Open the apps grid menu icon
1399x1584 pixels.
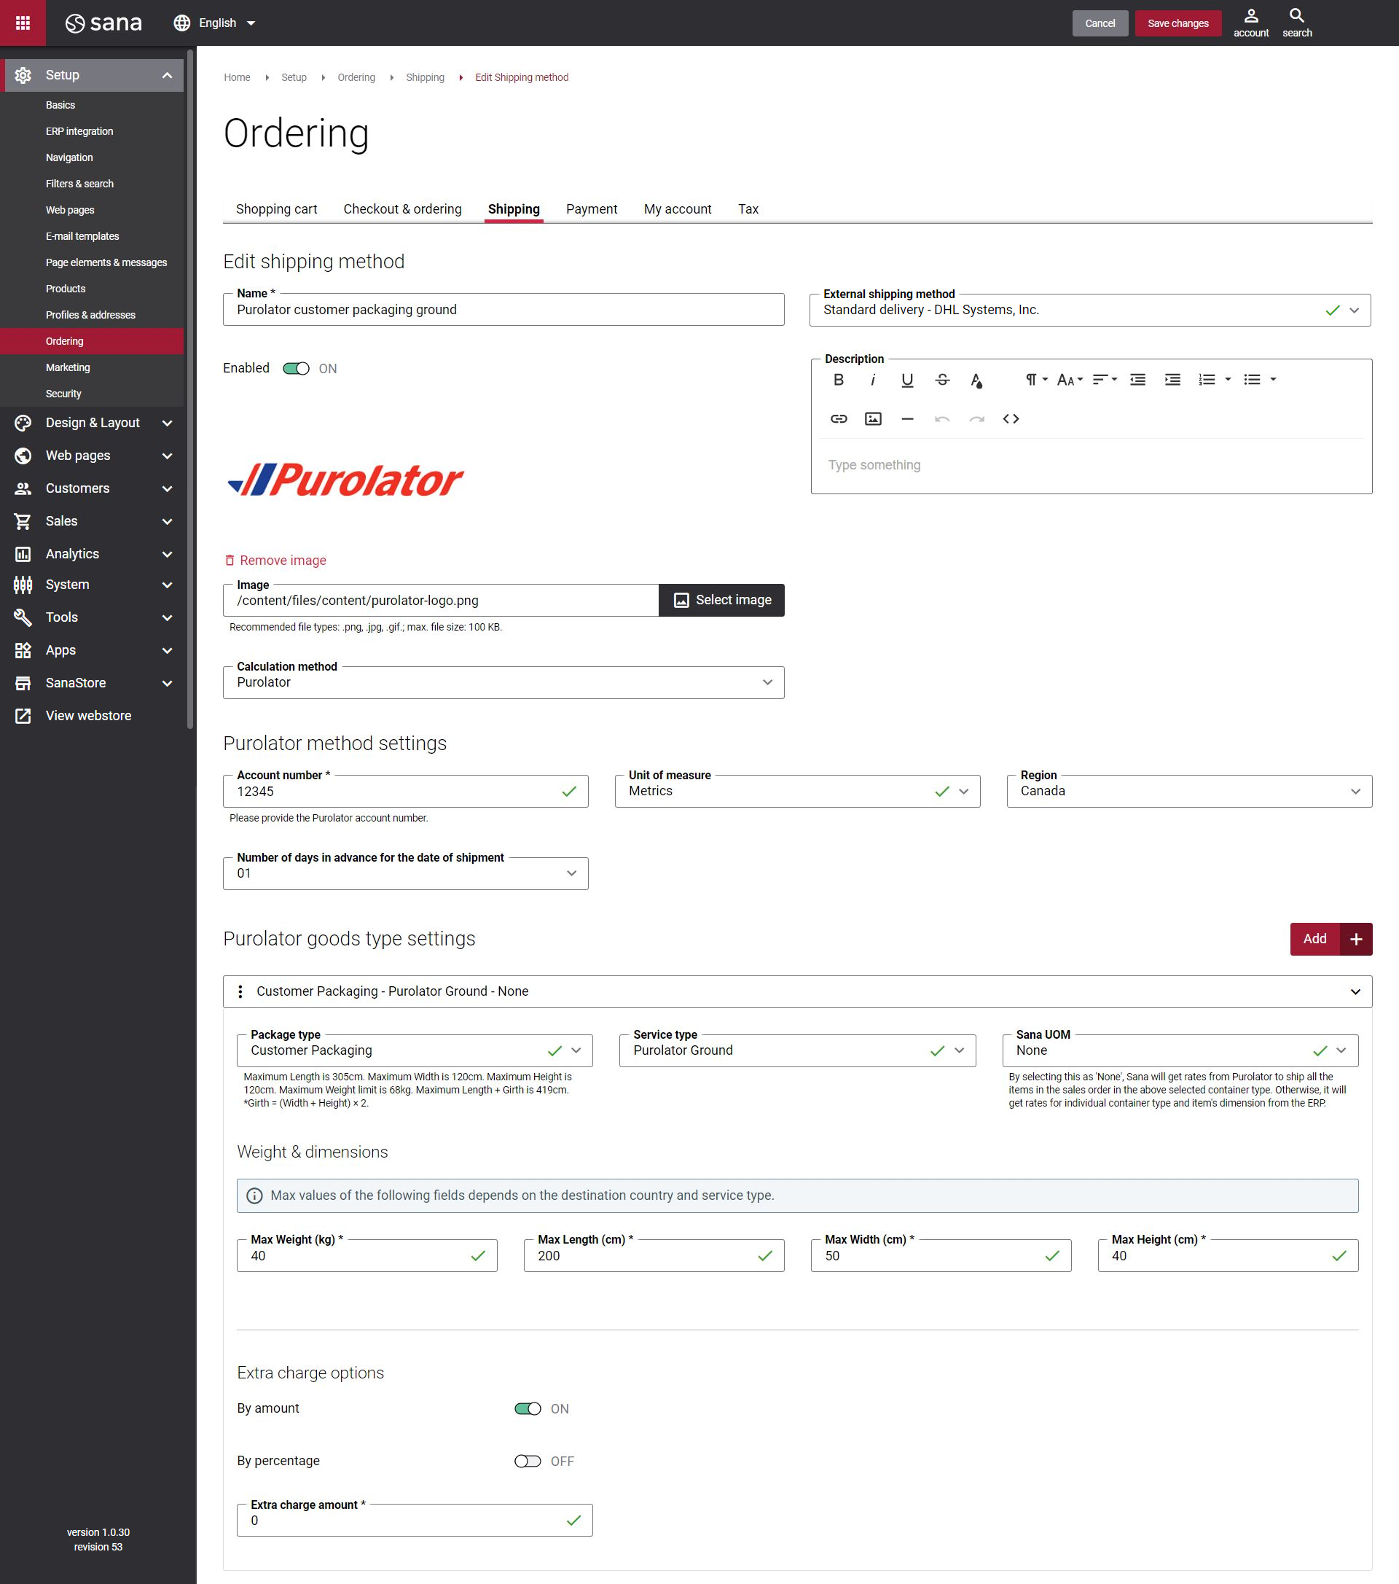pos(23,23)
